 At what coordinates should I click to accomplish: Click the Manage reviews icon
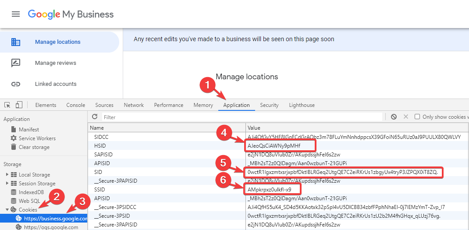(15, 63)
